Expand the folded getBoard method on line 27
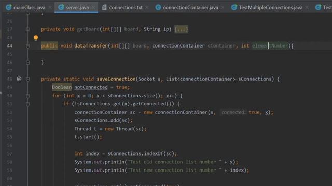This screenshot has width=332, height=186. point(27,29)
